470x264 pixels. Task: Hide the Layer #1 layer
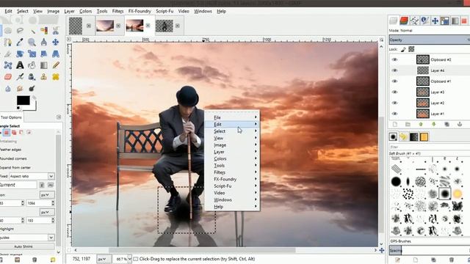tap(394, 114)
